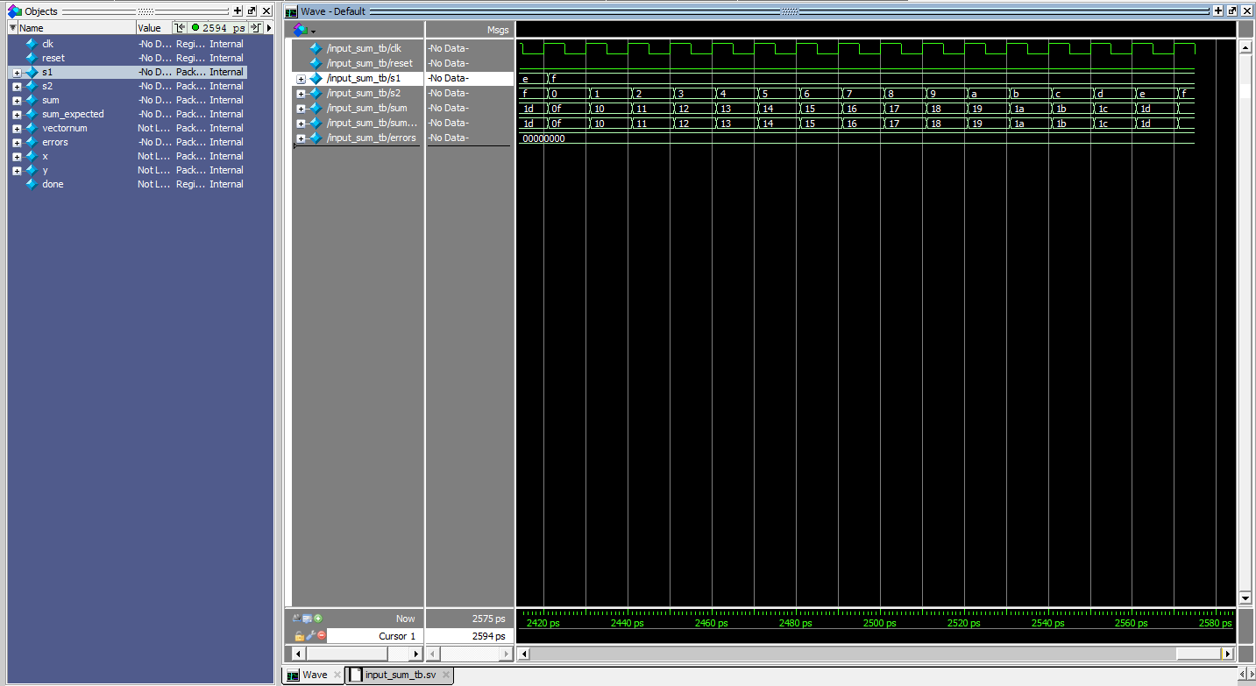Click the Wave window maximize plus icon
This screenshot has height=686, width=1256.
[x=1218, y=11]
